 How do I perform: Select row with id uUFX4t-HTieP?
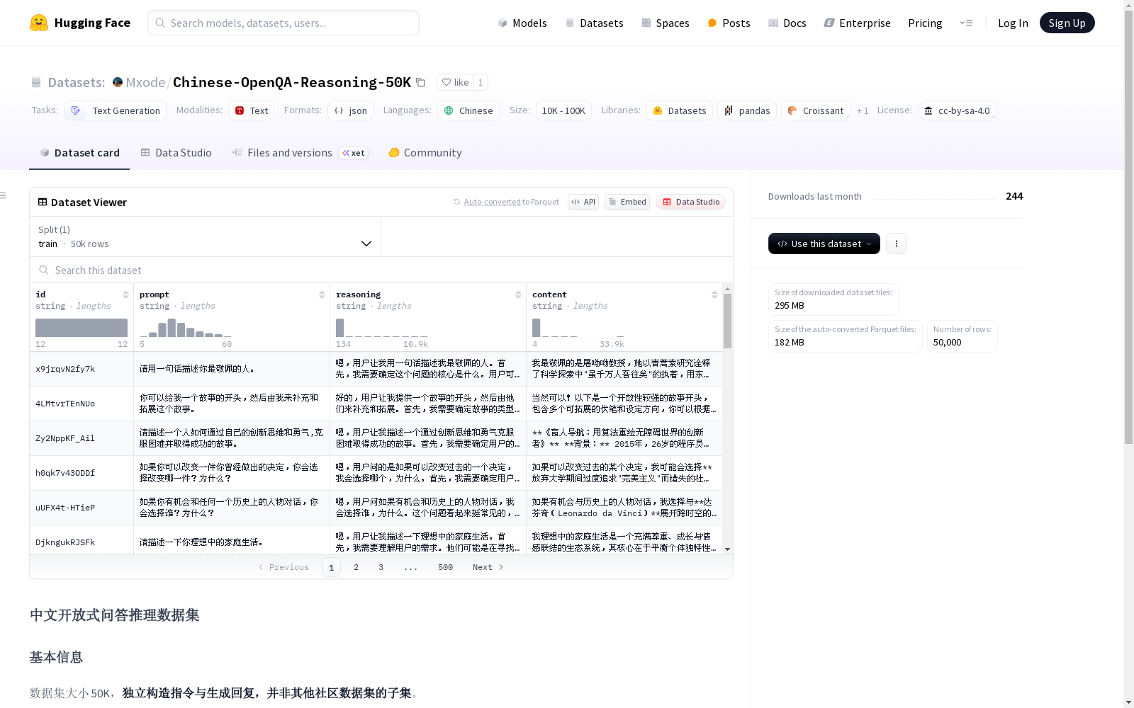(376, 508)
